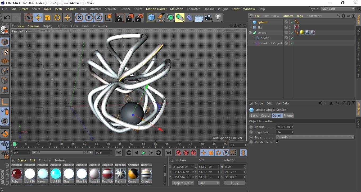Select the Ruby material swatch
361x192 pixels.
coord(17,174)
